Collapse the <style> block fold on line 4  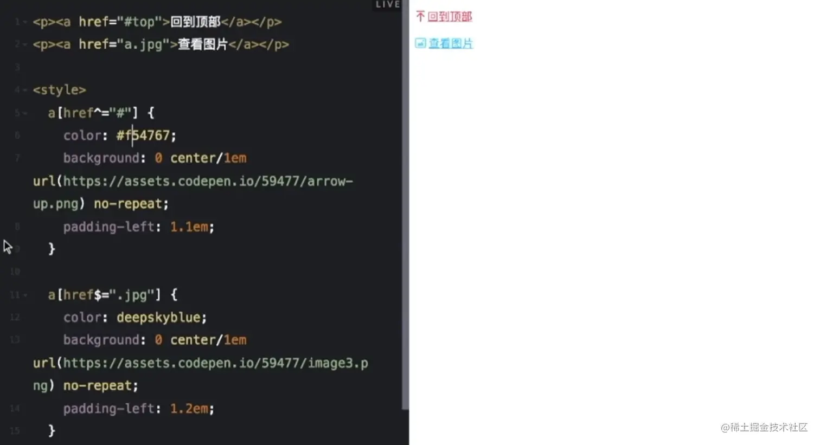tap(25, 90)
